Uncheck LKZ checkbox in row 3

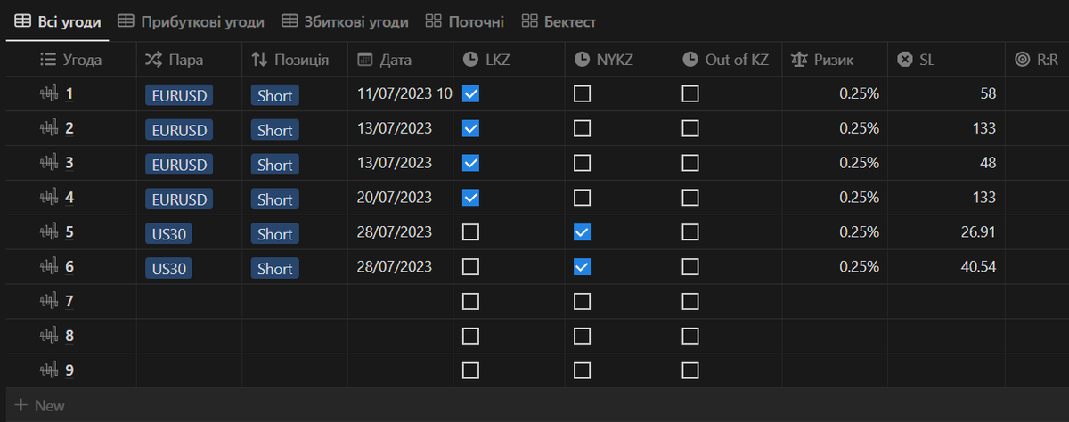click(x=471, y=163)
